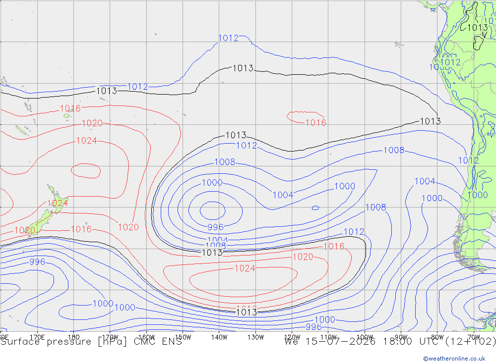The height and width of the screenshot is (363, 496).
Task: Select the 70W longitude label
Action: [x=474, y=337]
